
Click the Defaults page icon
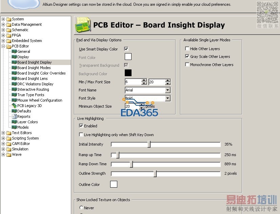point(14,111)
